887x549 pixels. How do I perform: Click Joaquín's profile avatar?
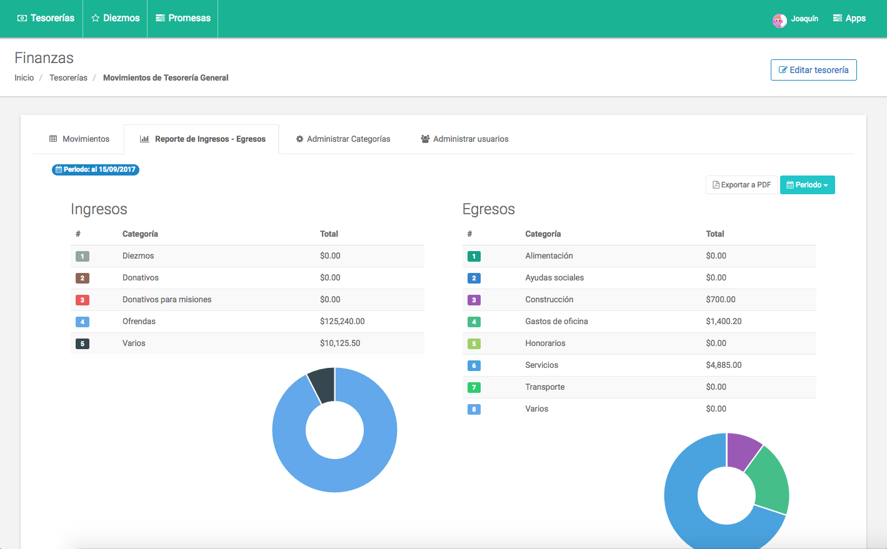[x=779, y=20]
